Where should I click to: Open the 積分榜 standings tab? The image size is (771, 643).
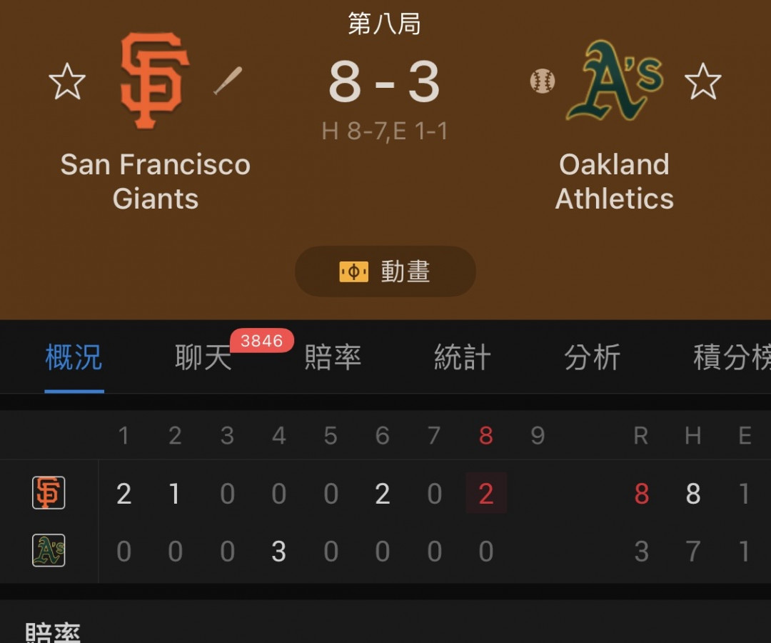[732, 357]
